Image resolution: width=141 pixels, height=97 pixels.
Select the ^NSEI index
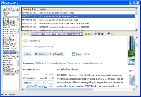click(6, 15)
